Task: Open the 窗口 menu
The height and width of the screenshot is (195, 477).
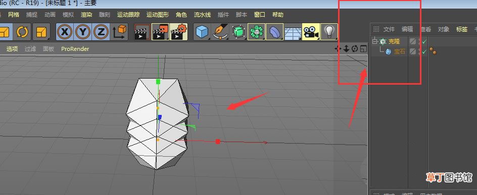Action: [x=260, y=15]
